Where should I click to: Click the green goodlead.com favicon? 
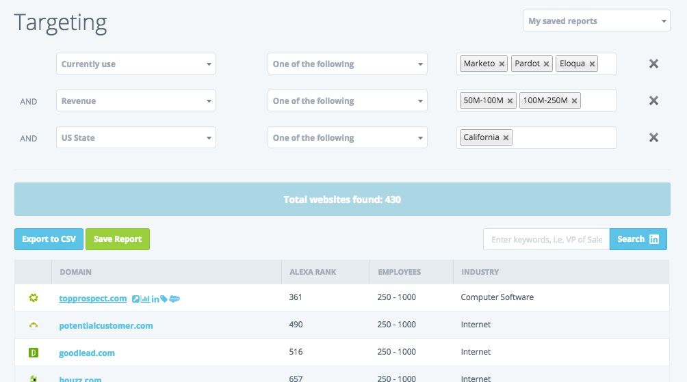coord(33,353)
